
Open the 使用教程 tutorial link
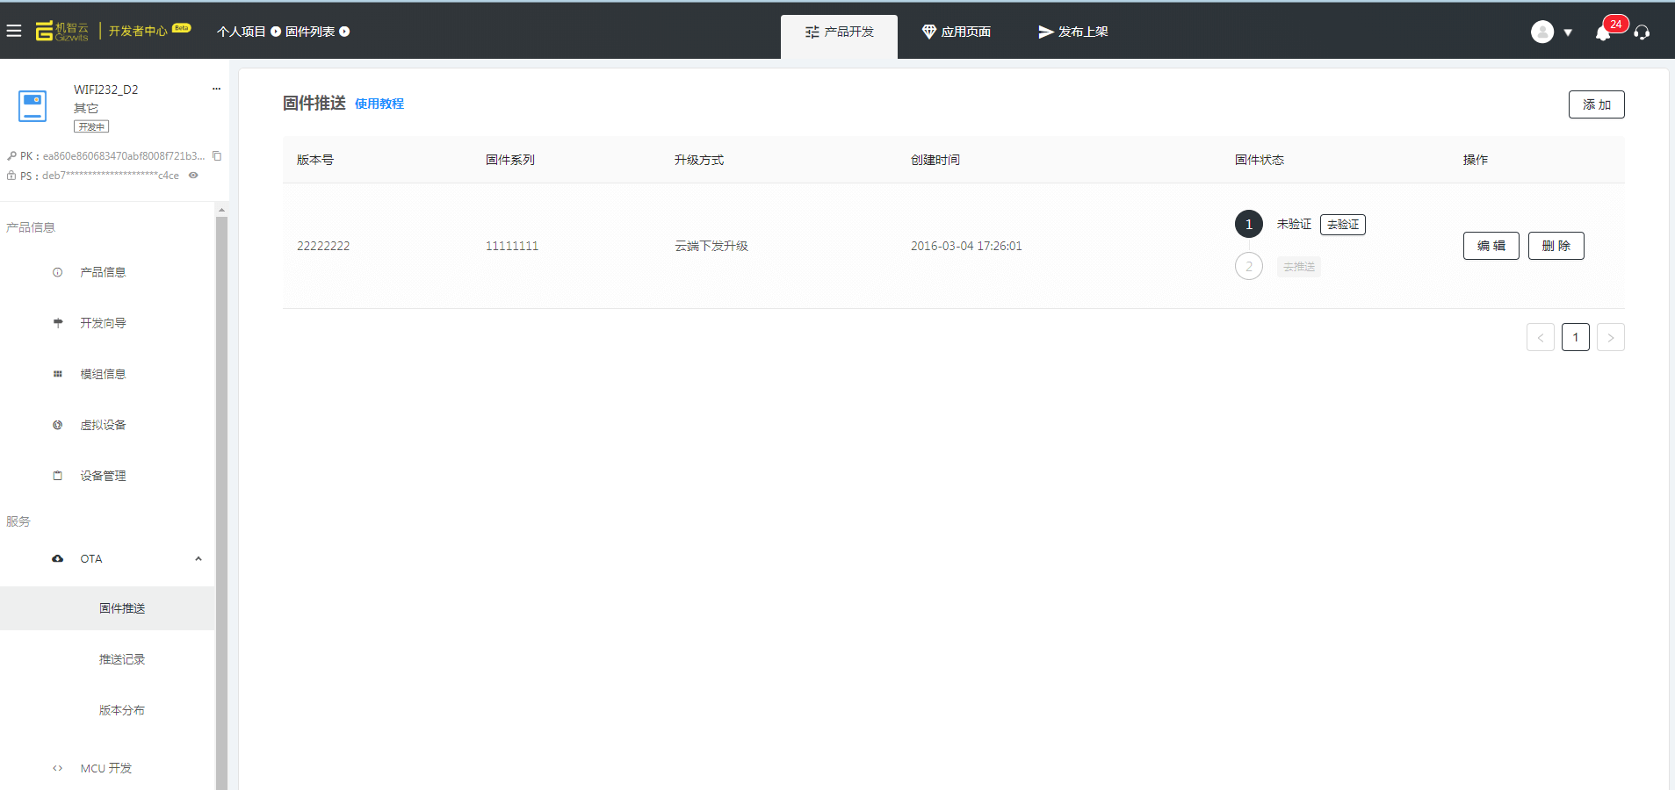379,104
